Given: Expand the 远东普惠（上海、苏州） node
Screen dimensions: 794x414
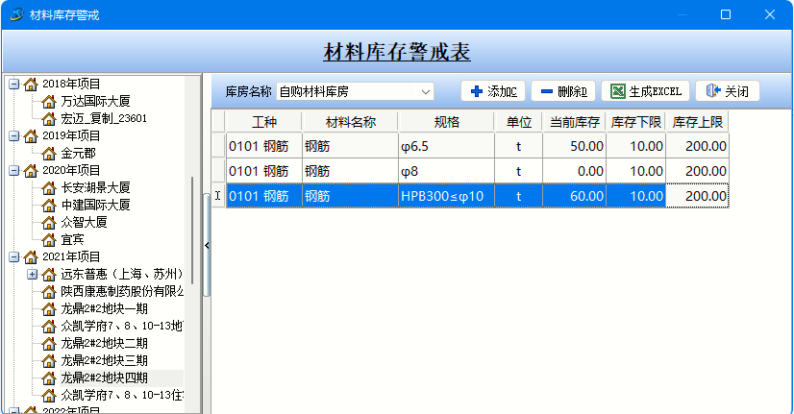Looking at the screenshot, I should tap(32, 274).
